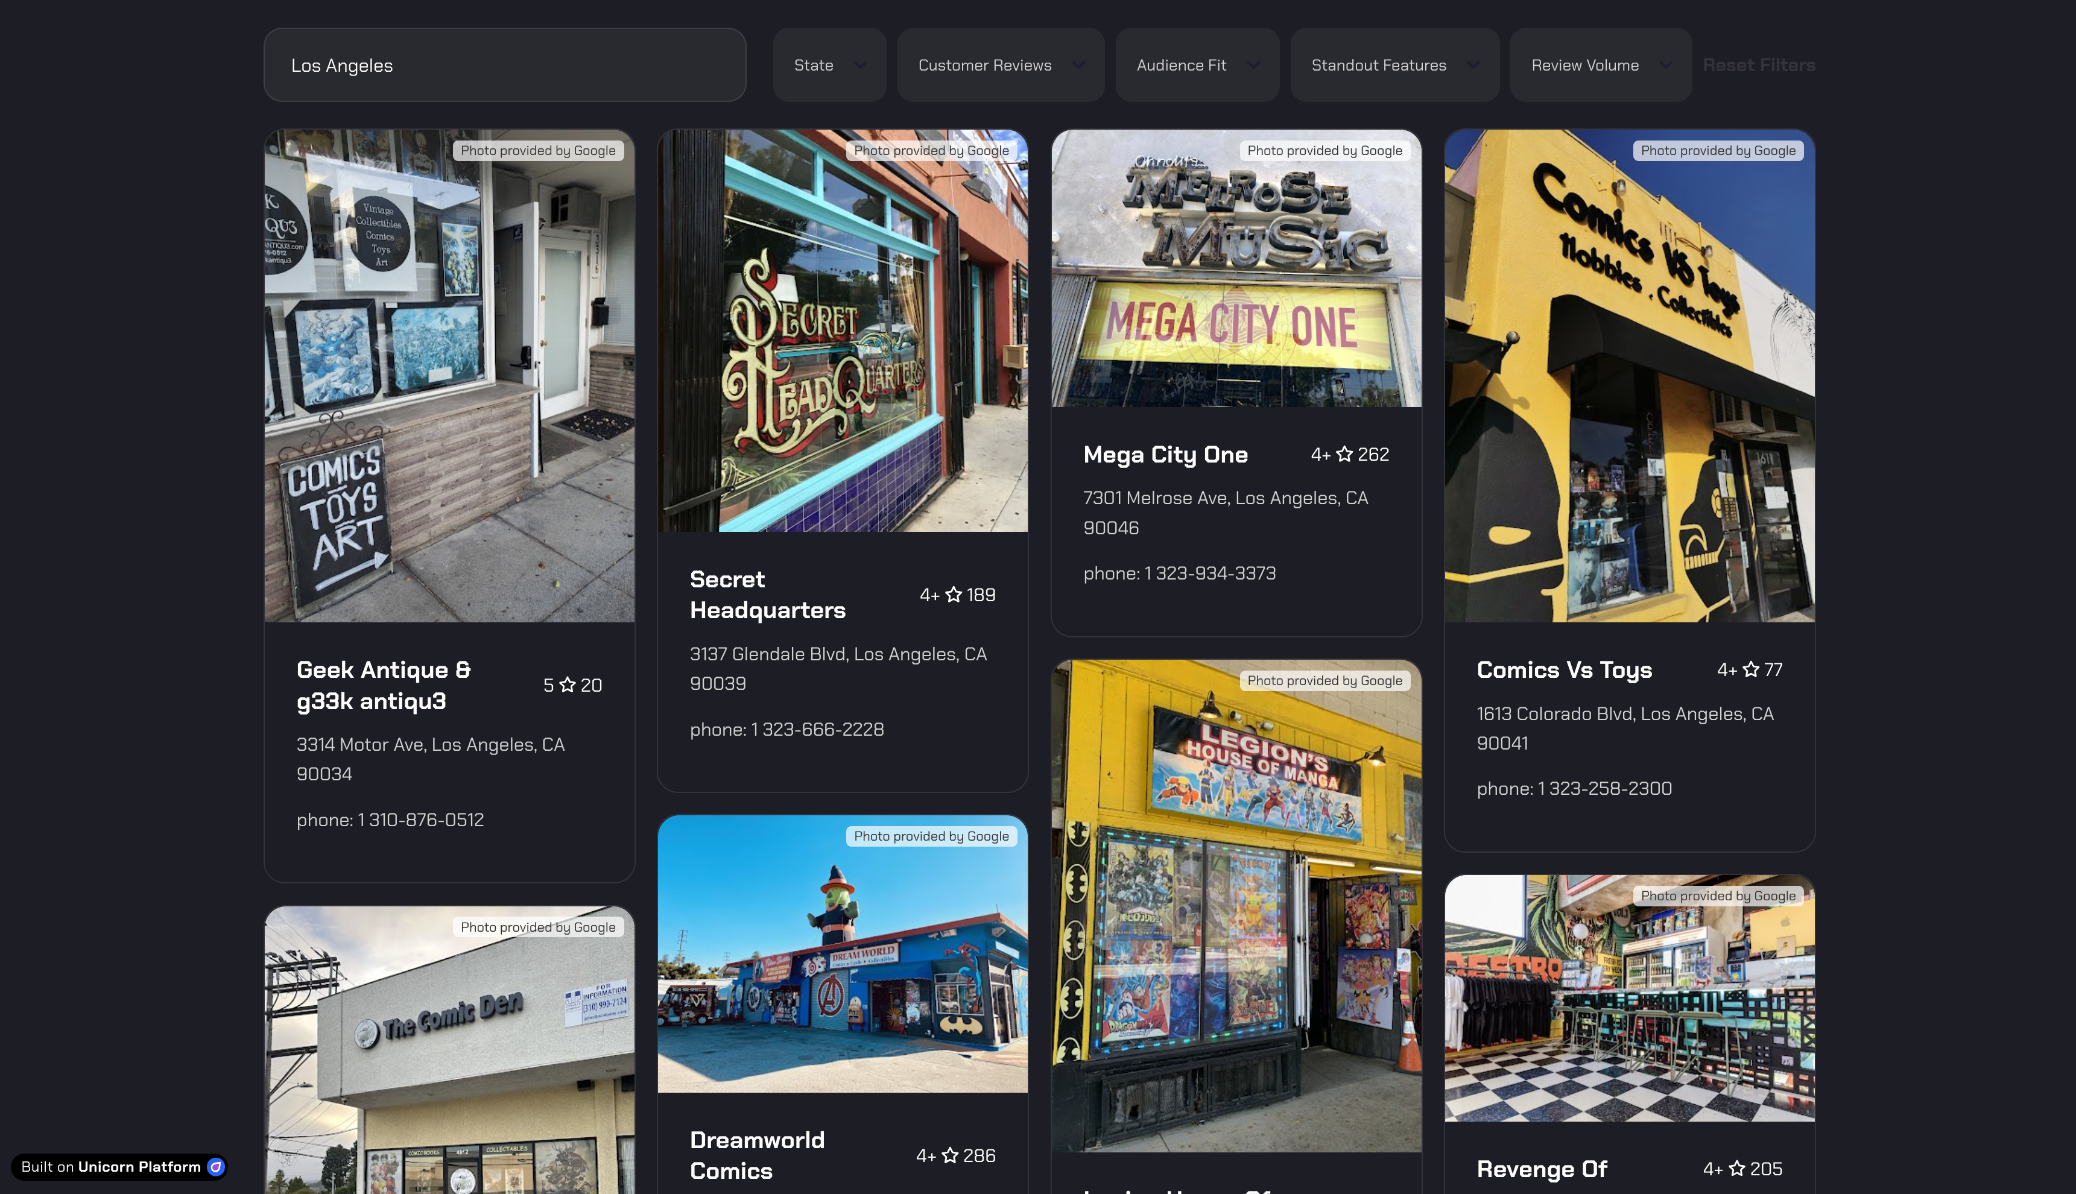Click the Standout Features chevron arrow

click(x=1472, y=65)
